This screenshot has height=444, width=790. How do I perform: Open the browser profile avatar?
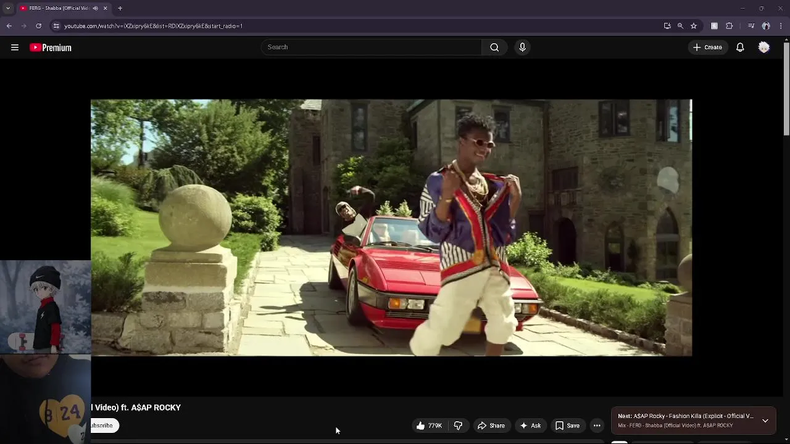766,26
